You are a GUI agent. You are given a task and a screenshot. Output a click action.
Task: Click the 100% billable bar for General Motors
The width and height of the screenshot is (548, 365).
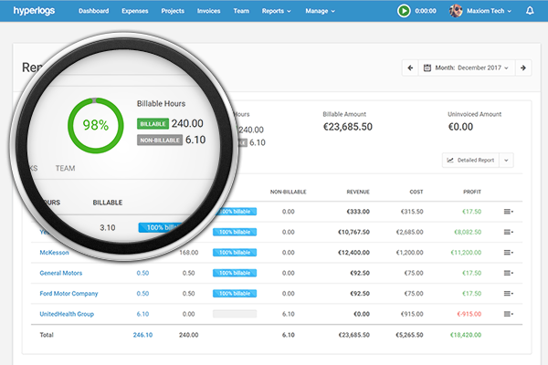click(235, 273)
